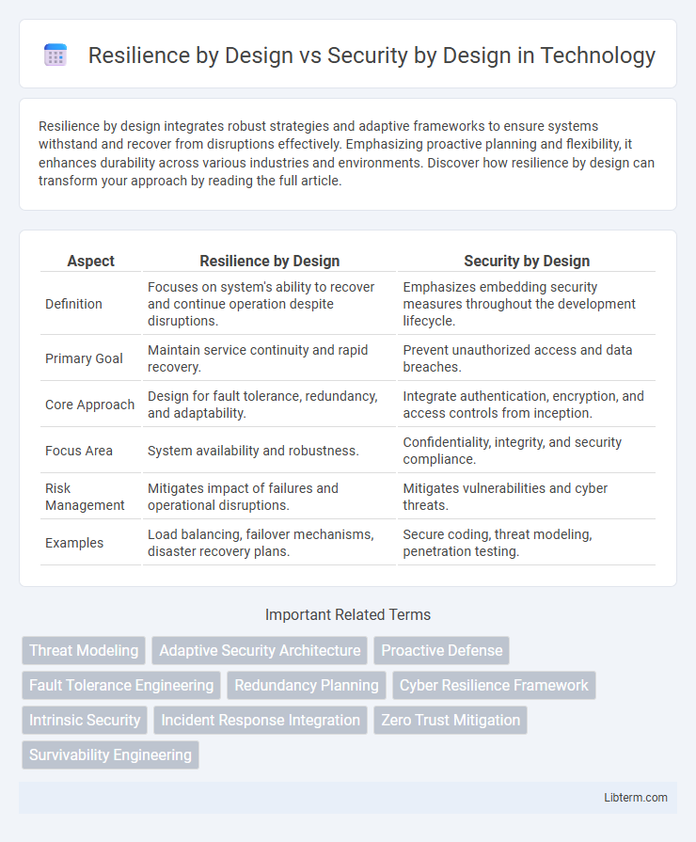Image resolution: width=696 pixels, height=842 pixels.
Task: Click the Examples row label
Action: pos(71,543)
